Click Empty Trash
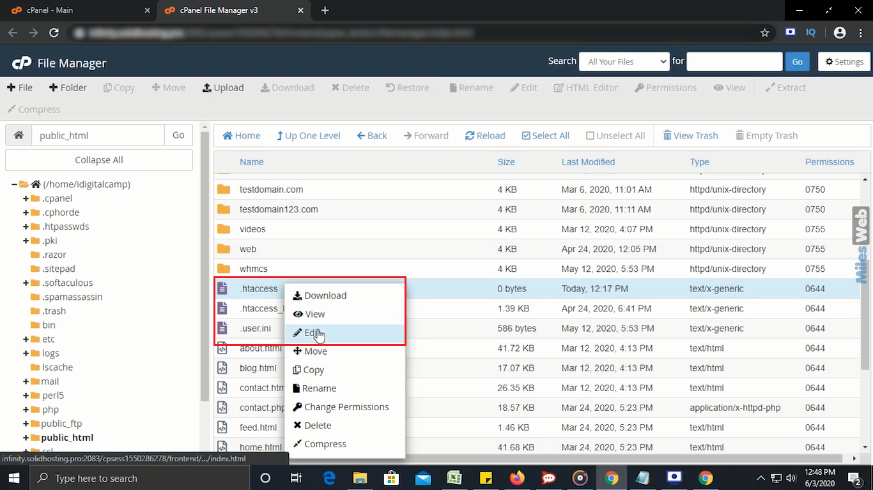Image resolution: width=873 pixels, height=490 pixels. (766, 135)
